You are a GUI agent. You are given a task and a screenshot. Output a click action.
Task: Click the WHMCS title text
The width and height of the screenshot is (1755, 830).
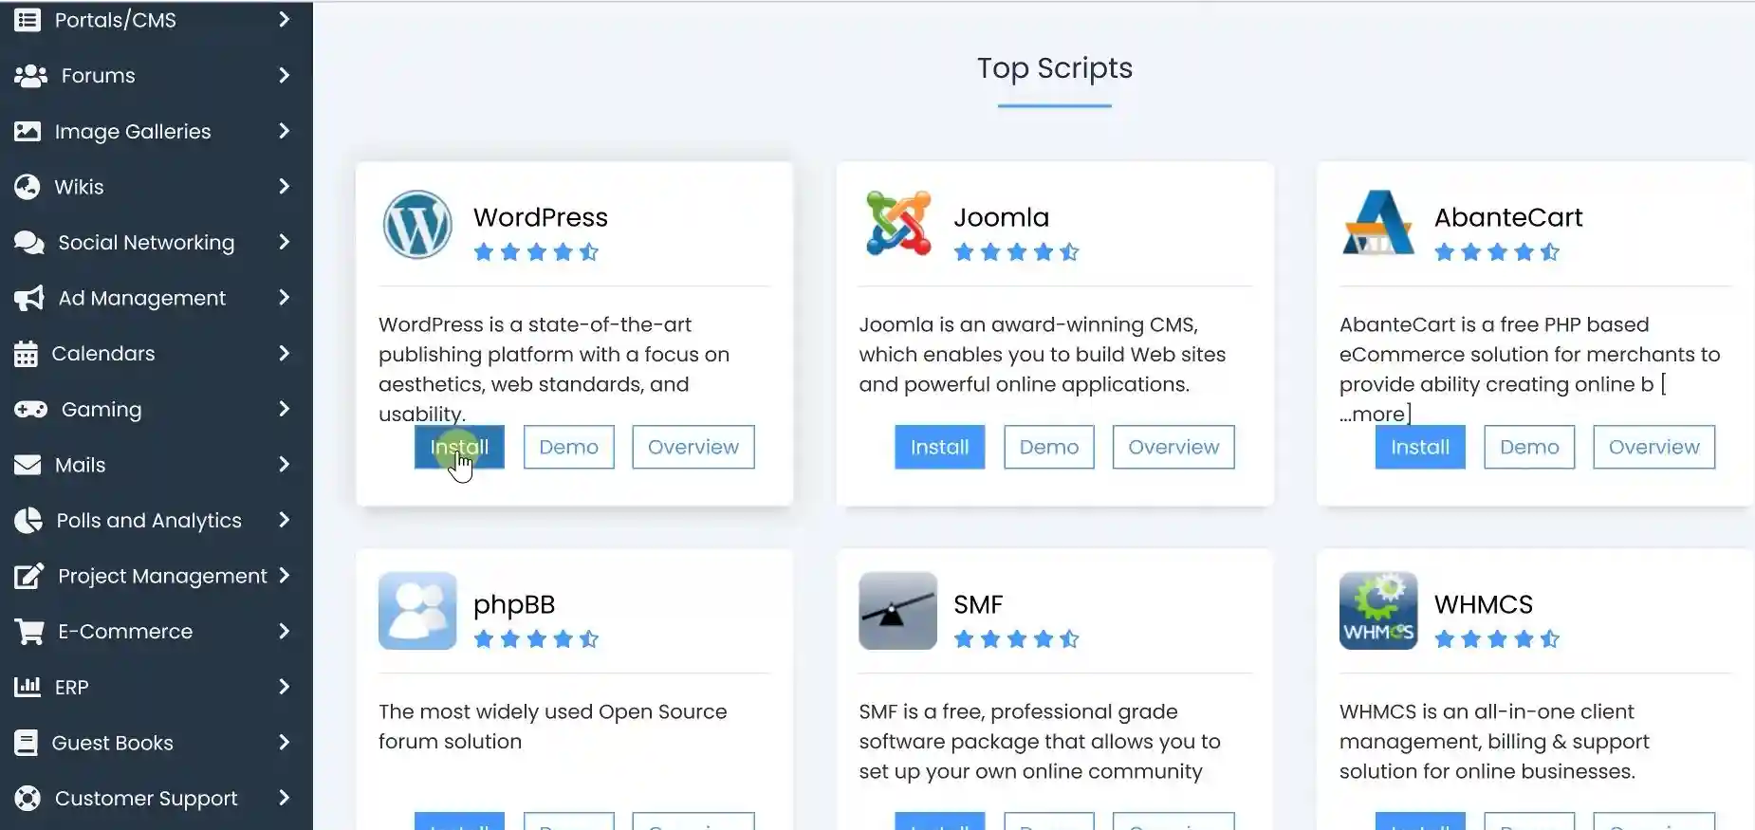(1484, 604)
